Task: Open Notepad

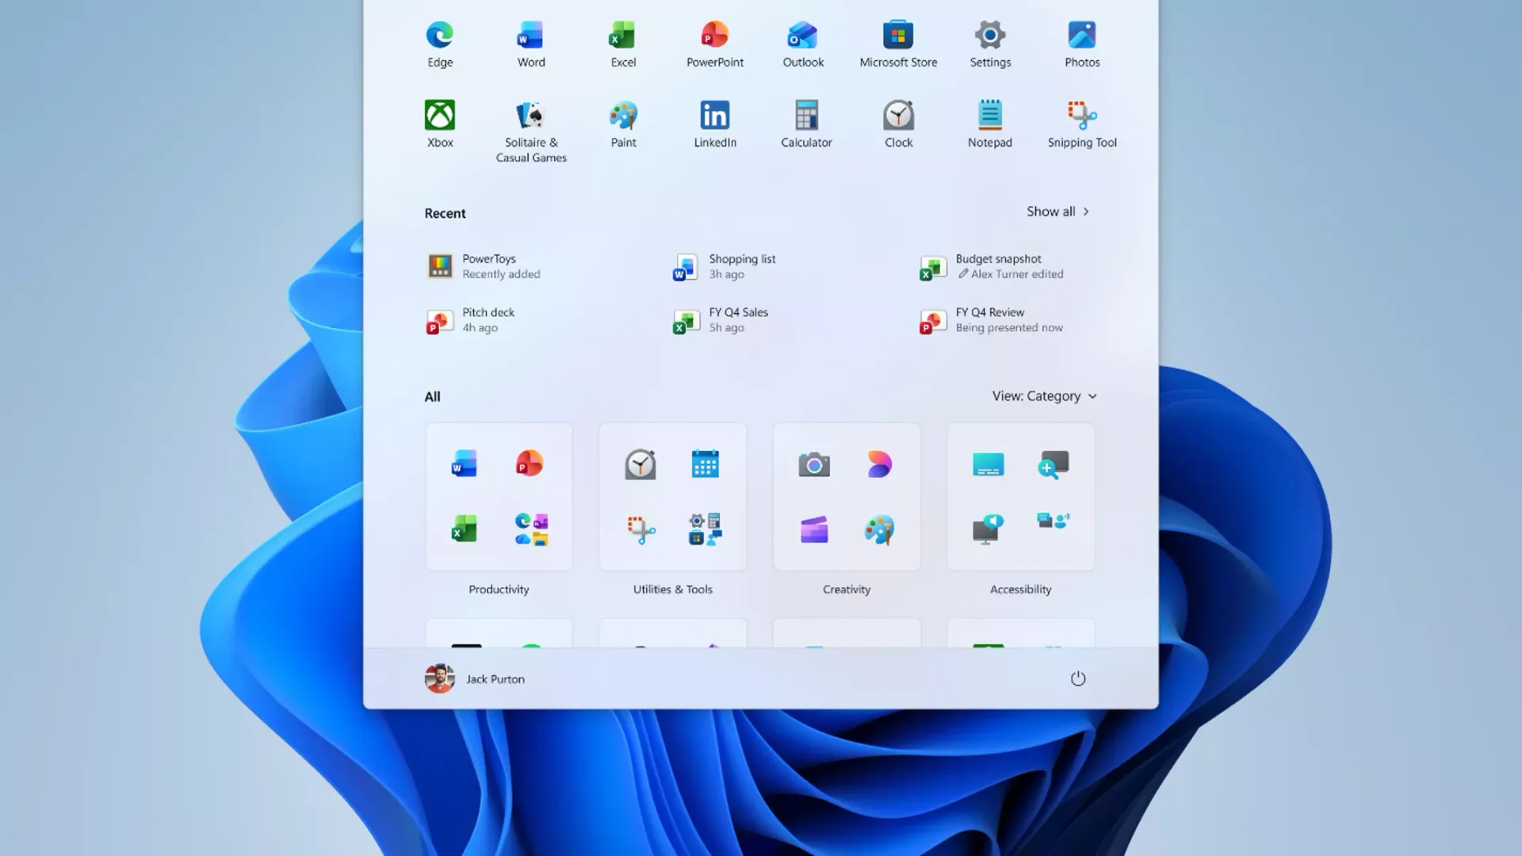Action: (x=989, y=124)
